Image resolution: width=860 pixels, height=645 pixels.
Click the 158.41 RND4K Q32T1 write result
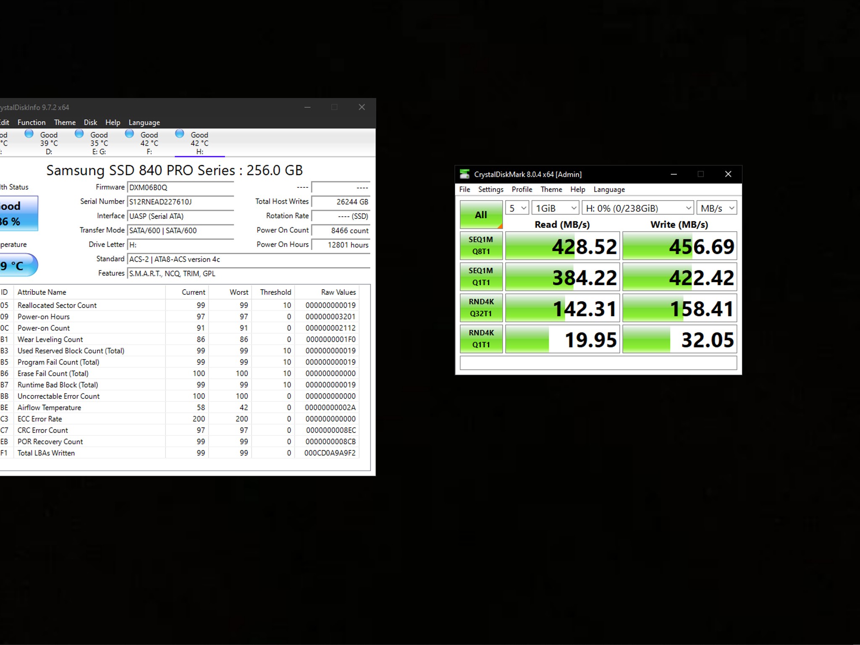(x=679, y=308)
